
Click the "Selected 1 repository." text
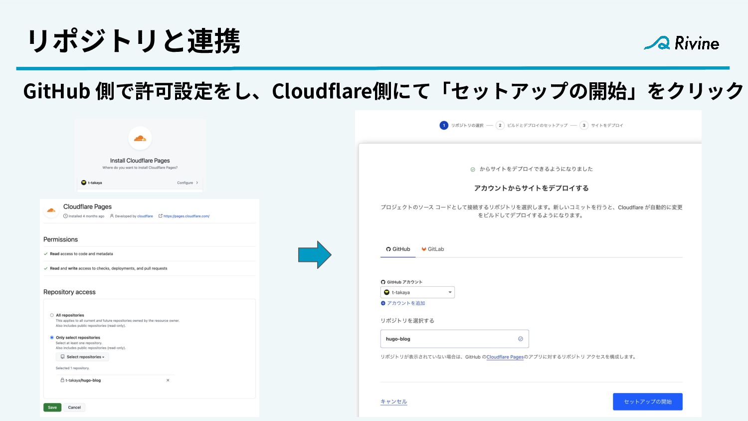click(73, 368)
